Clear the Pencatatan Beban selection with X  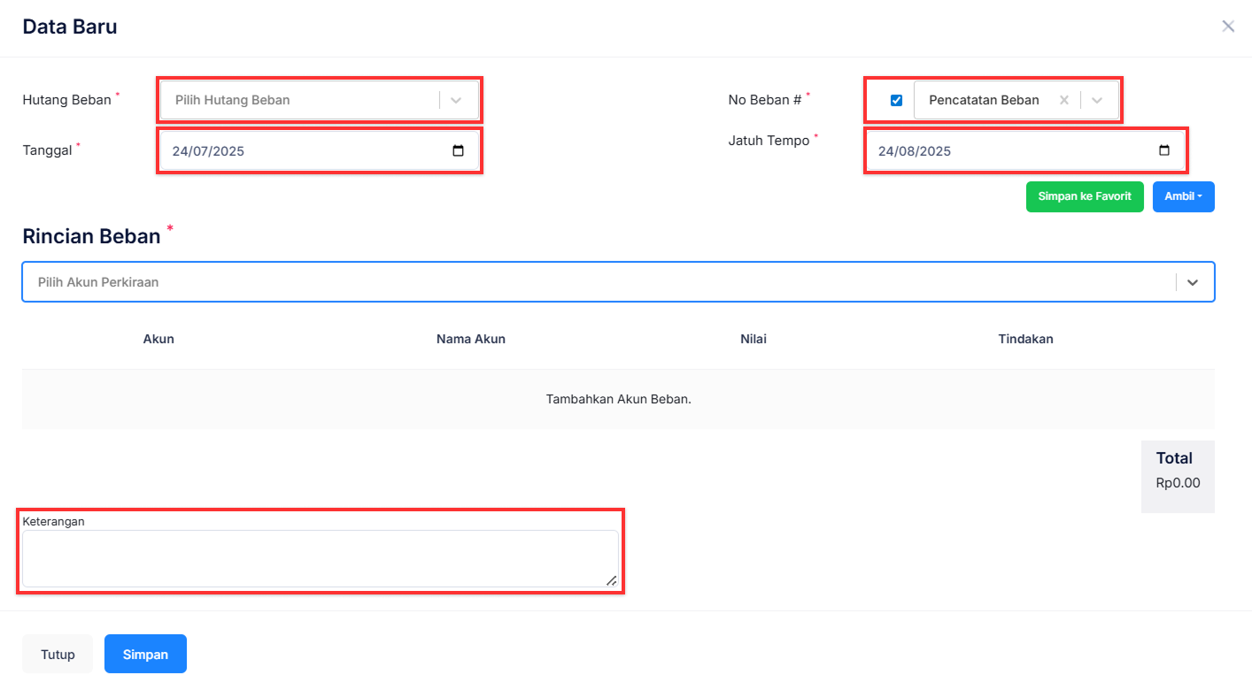point(1063,100)
